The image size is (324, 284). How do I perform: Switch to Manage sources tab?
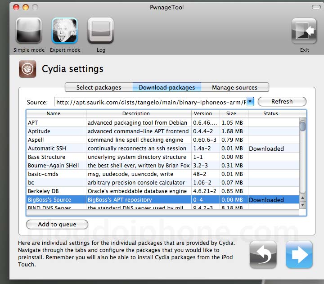point(235,87)
